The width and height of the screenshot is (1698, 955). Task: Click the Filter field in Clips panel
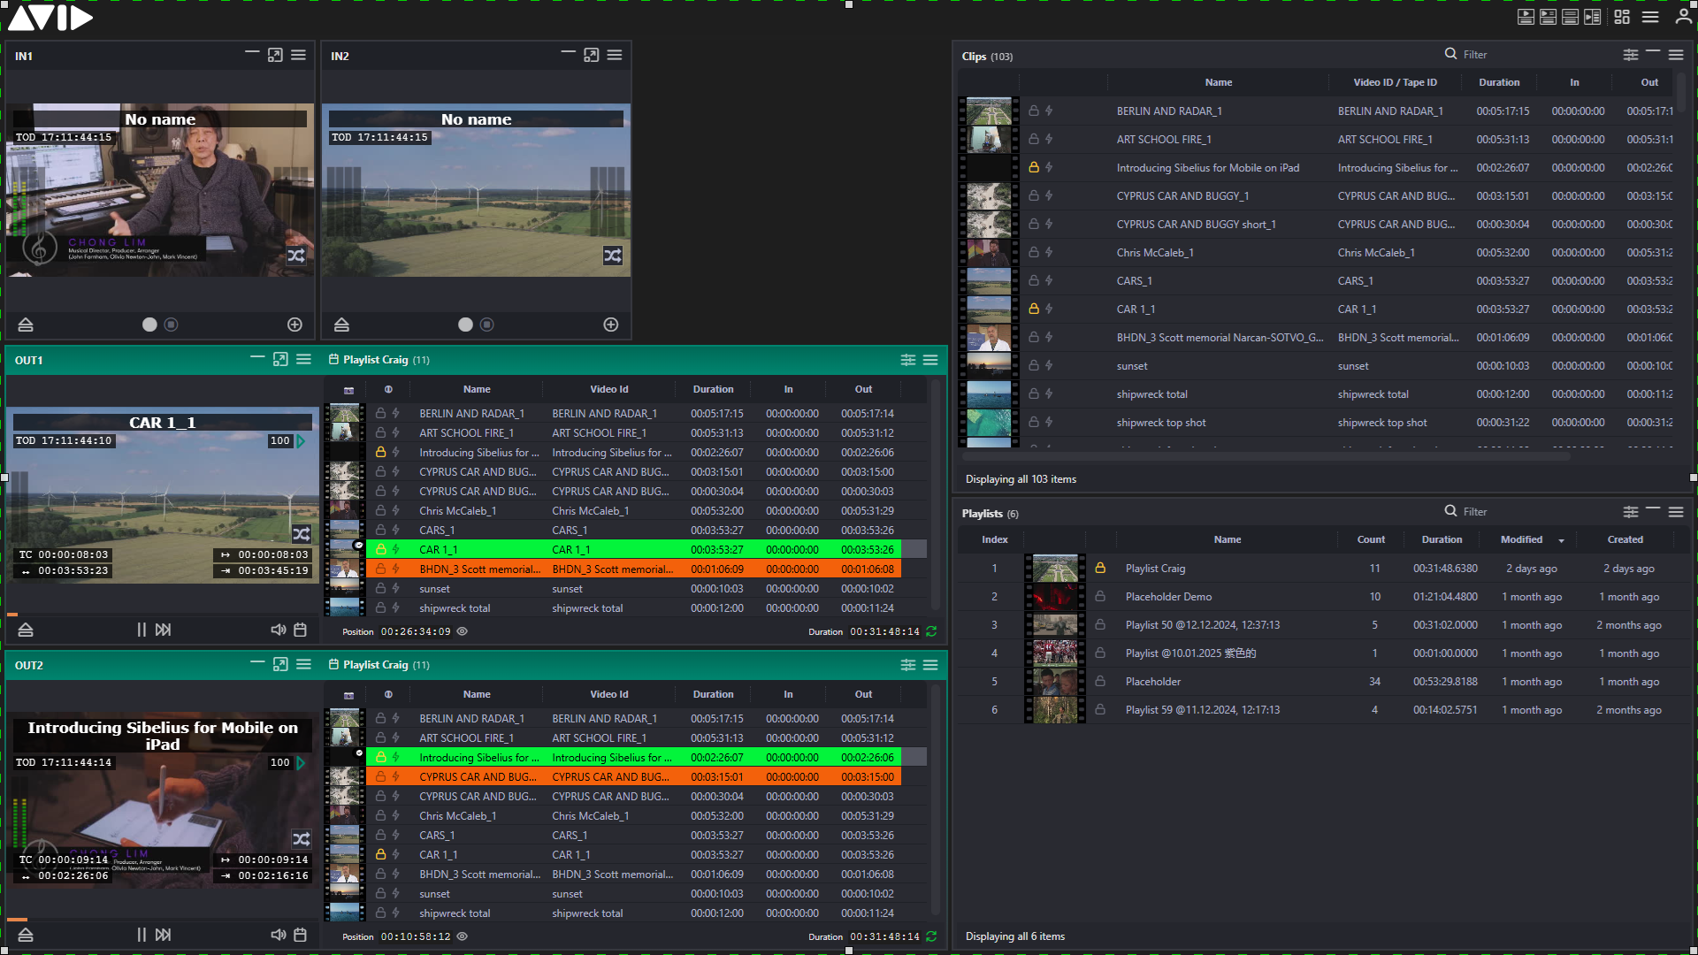[x=1527, y=55]
